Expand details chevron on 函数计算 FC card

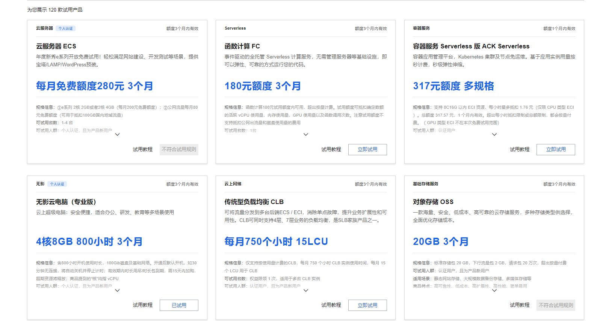pyautogui.click(x=306, y=134)
